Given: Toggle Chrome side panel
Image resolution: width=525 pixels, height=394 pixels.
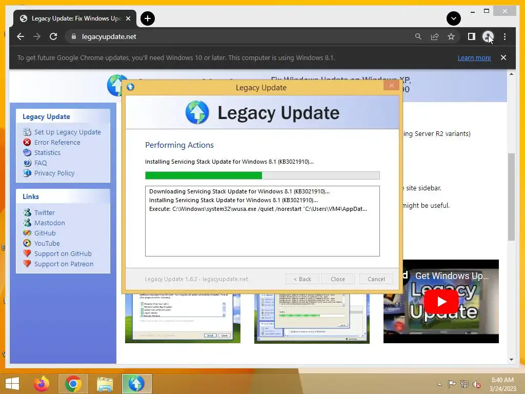Looking at the screenshot, I should [472, 36].
